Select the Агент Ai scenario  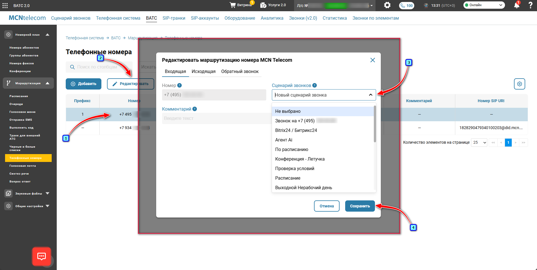coord(323,140)
